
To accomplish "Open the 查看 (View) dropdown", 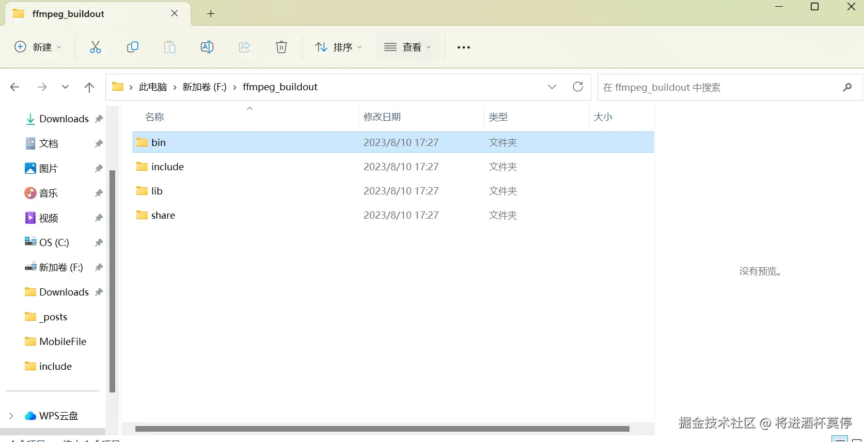I will (407, 47).
